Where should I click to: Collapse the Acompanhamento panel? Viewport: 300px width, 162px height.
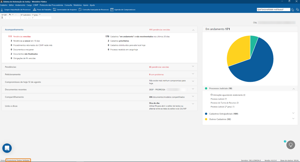(193, 30)
